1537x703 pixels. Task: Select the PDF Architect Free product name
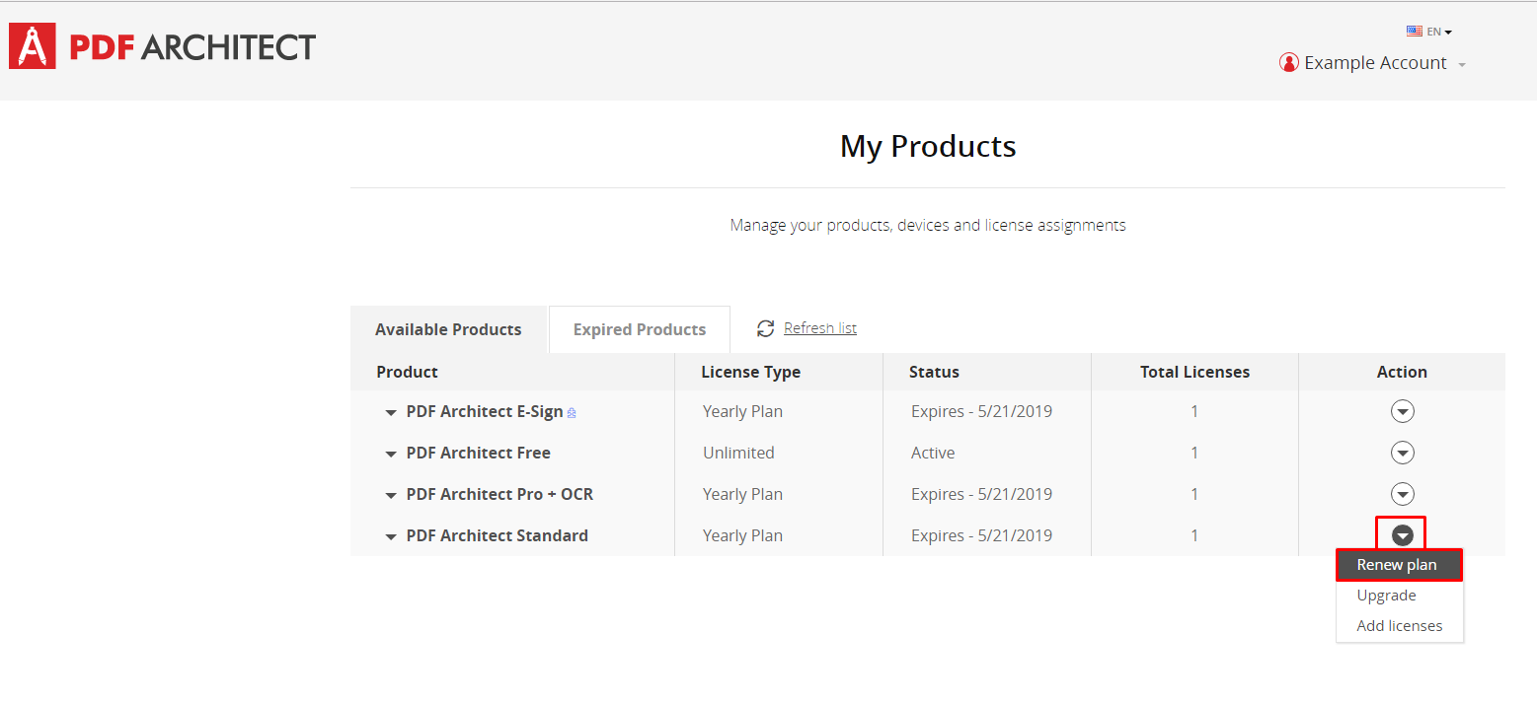pos(479,453)
